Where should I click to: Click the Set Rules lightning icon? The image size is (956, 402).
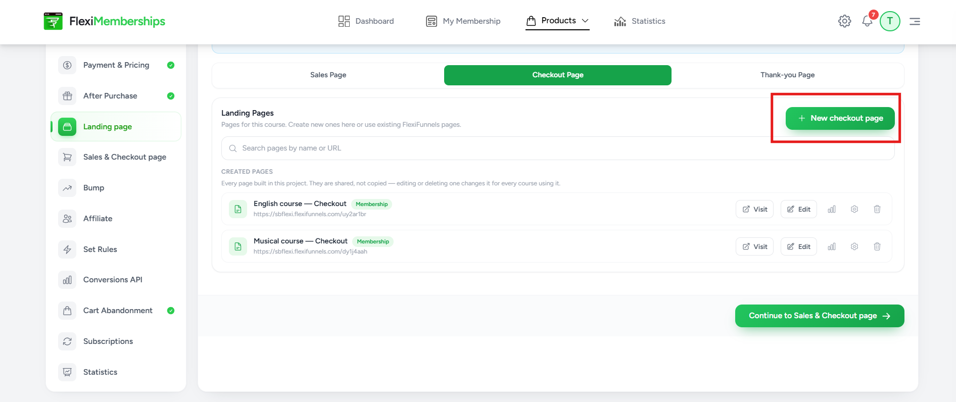click(x=67, y=249)
